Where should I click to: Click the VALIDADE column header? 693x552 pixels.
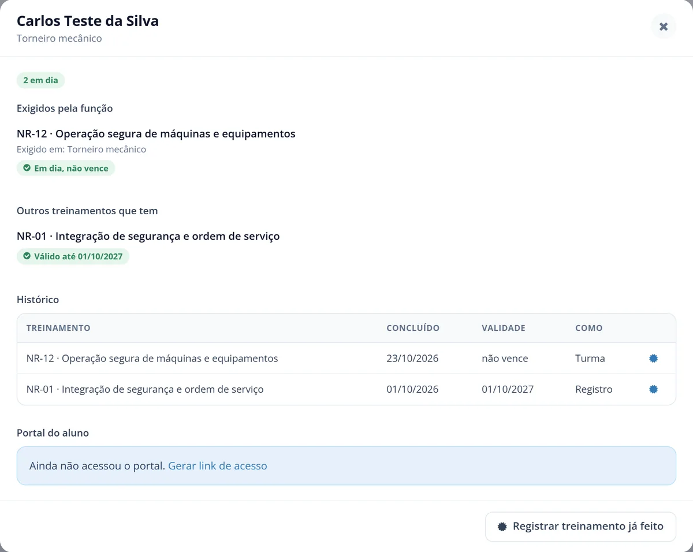[x=504, y=328]
